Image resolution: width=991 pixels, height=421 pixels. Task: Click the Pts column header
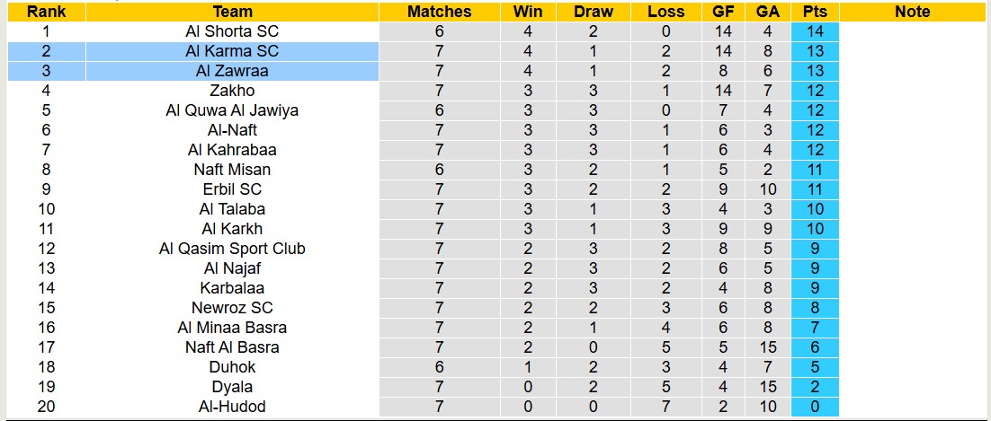point(816,12)
